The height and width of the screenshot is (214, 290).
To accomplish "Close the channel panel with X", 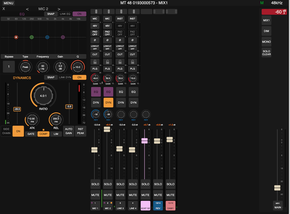I will click(4, 9).
